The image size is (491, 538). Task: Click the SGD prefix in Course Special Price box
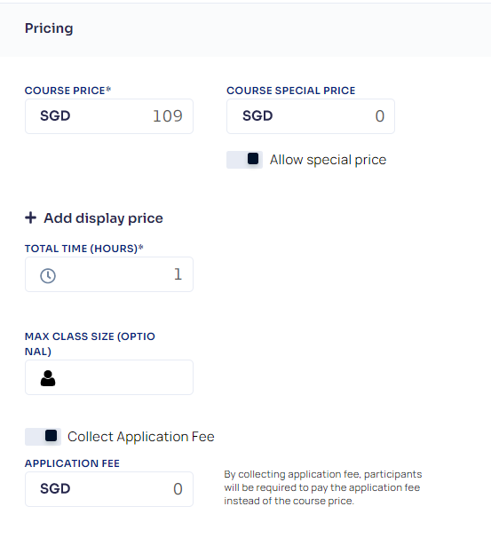[257, 116]
